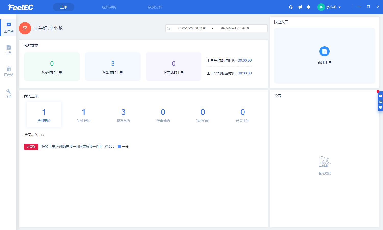Click the FeelEC logo
383x230 pixels.
(20, 7)
